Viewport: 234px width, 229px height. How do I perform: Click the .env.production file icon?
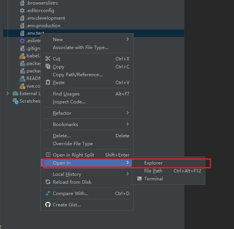pos(22,26)
